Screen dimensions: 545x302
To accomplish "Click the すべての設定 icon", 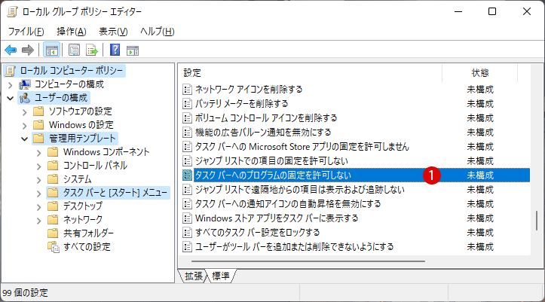I will coord(54,247).
